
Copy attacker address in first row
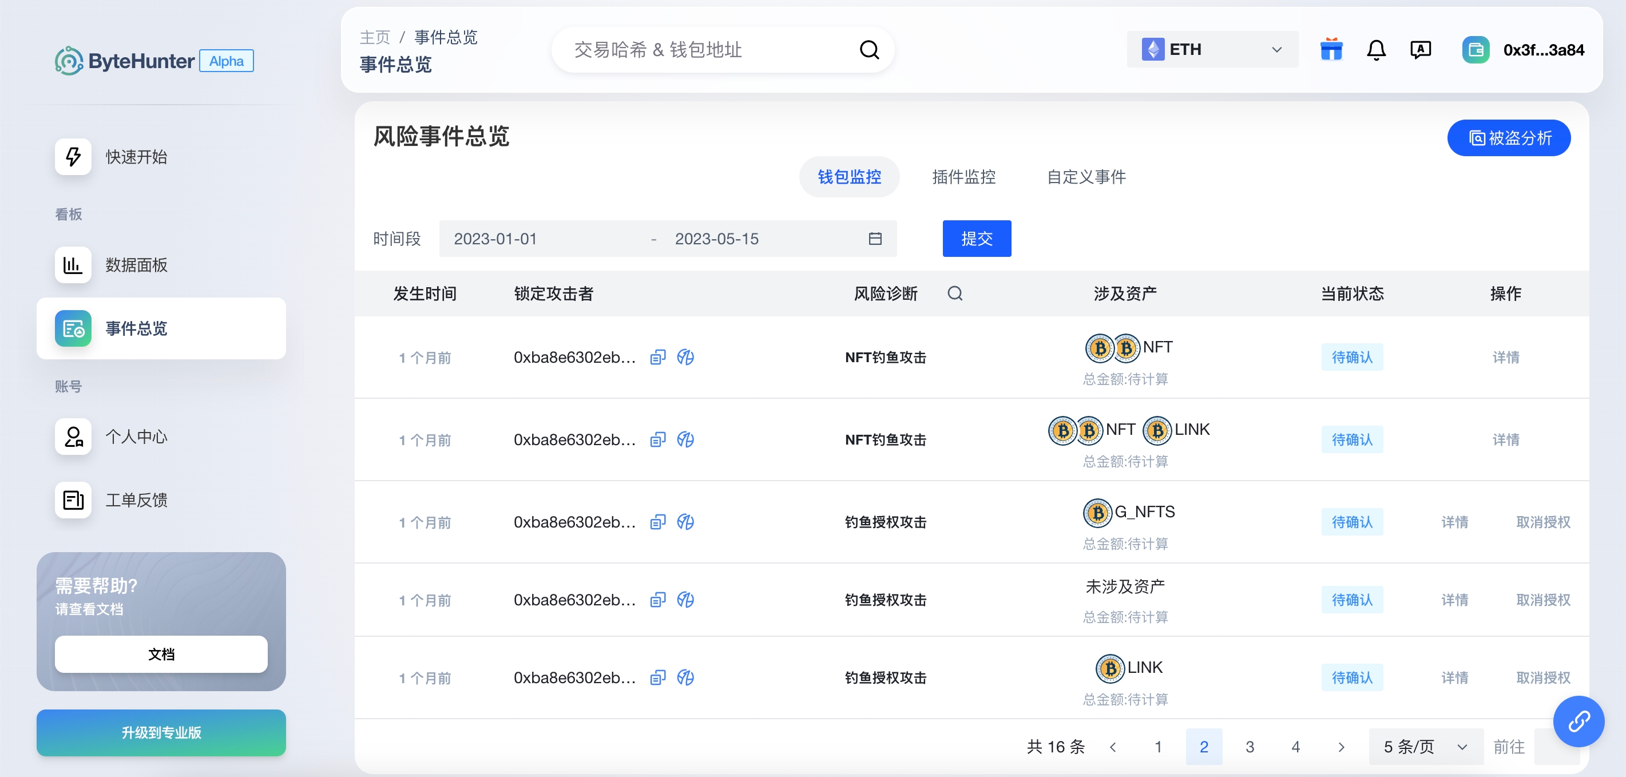point(658,357)
